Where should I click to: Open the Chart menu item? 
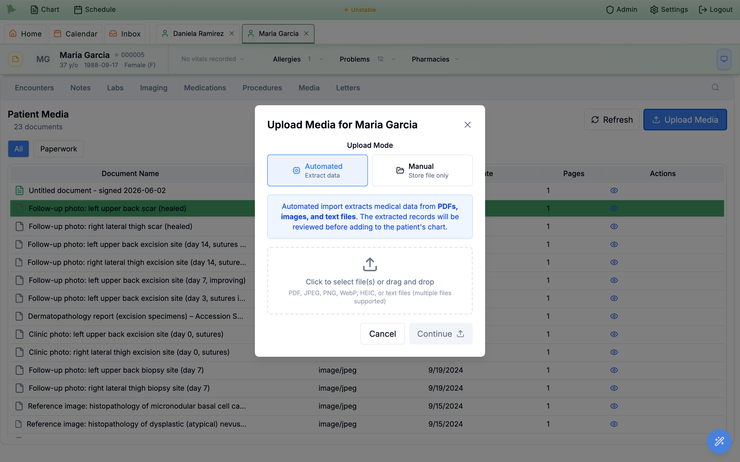[x=45, y=9]
